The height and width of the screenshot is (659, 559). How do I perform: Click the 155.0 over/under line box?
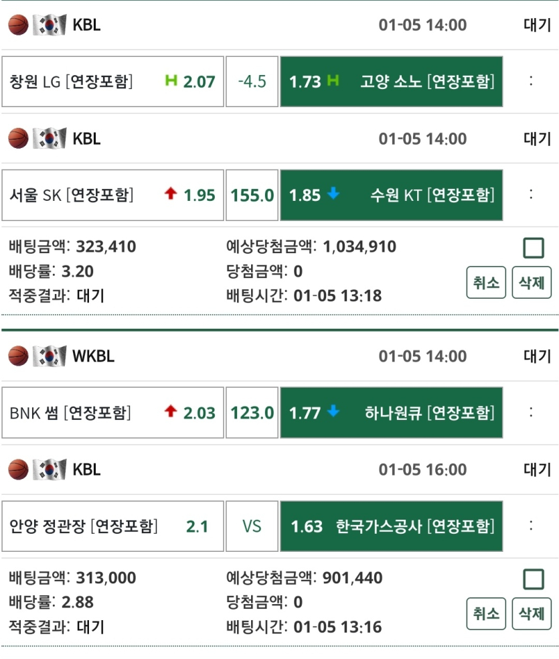(x=252, y=195)
